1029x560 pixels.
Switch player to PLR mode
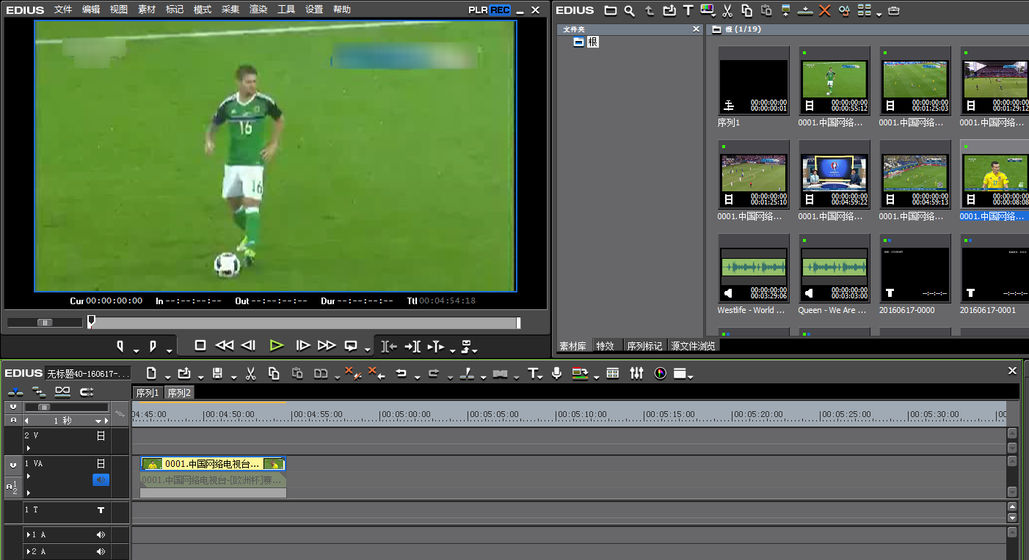click(478, 10)
